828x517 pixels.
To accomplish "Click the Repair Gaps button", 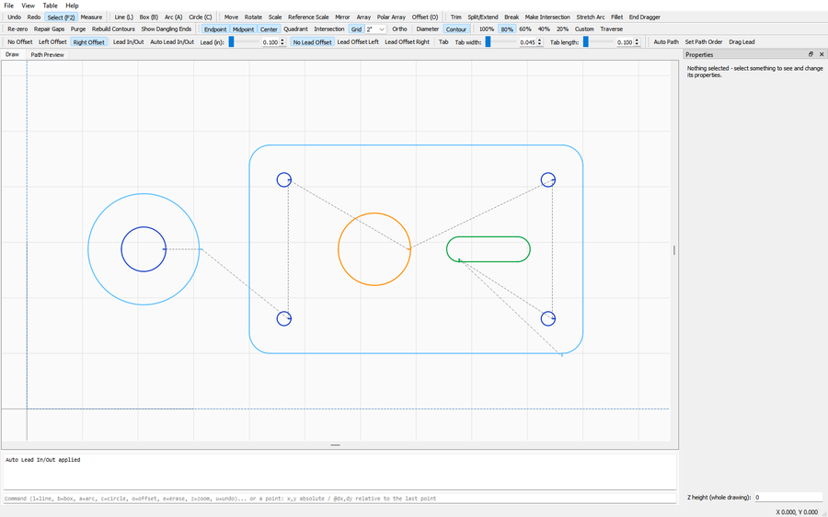I will [x=49, y=29].
